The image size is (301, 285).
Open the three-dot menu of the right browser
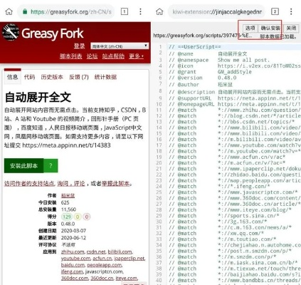click(x=291, y=11)
